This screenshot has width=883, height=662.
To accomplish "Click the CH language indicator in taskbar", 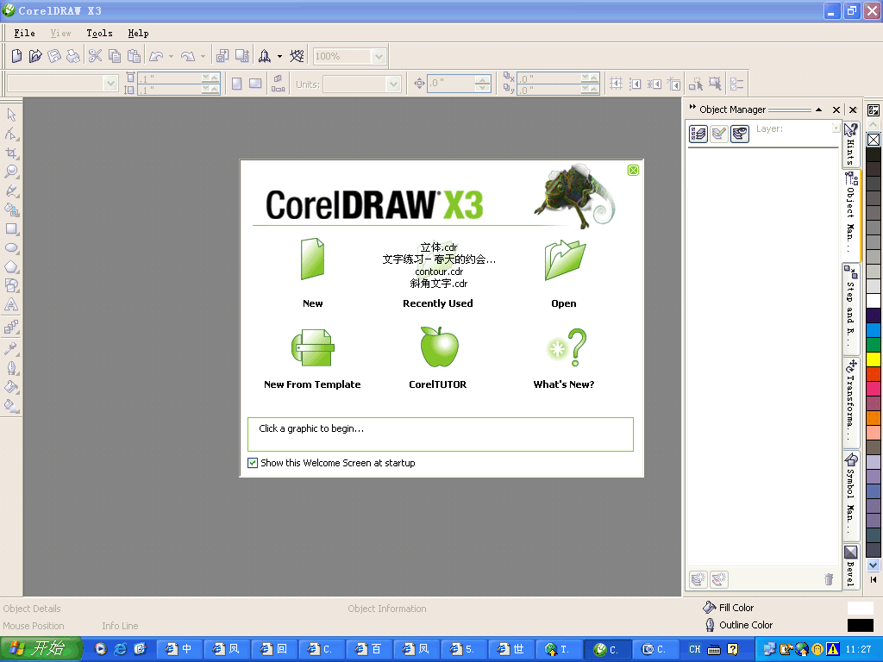I will click(x=695, y=649).
